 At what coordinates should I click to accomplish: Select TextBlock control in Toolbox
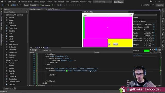point(12,55)
